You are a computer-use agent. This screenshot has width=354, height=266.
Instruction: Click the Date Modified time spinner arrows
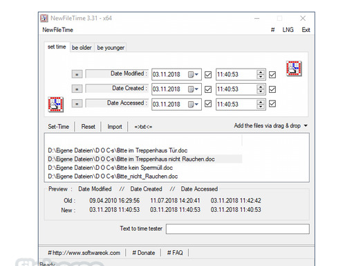[261, 74]
